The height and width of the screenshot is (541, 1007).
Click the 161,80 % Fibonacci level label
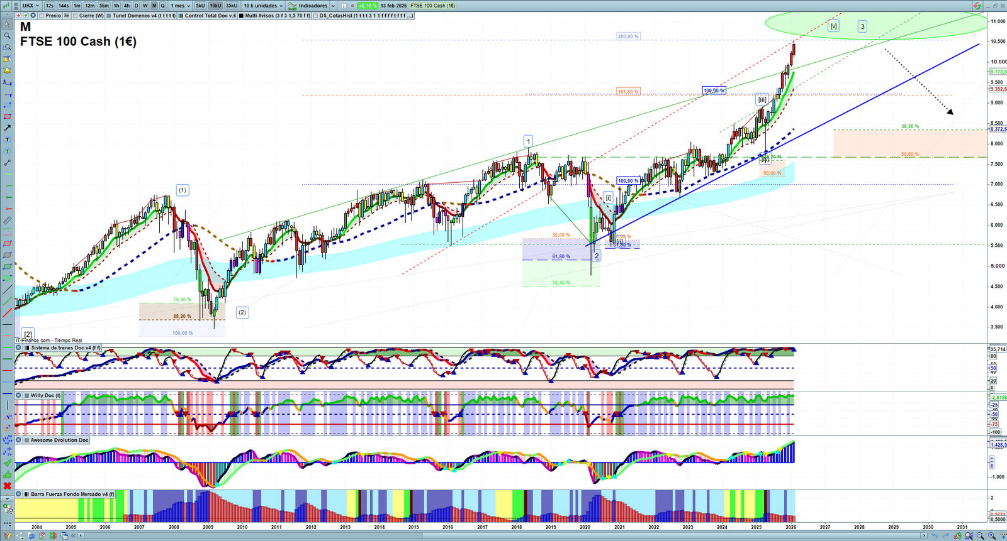[x=628, y=92]
